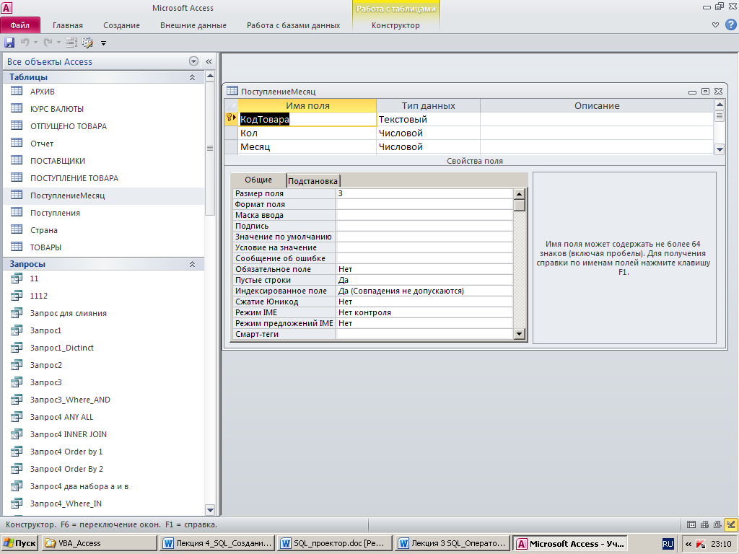
Task: Click Запрос4 INNER JOIN query icon
Action: point(17,434)
